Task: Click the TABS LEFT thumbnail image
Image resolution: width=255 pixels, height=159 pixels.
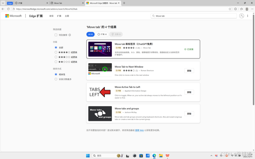Action: [100, 92]
